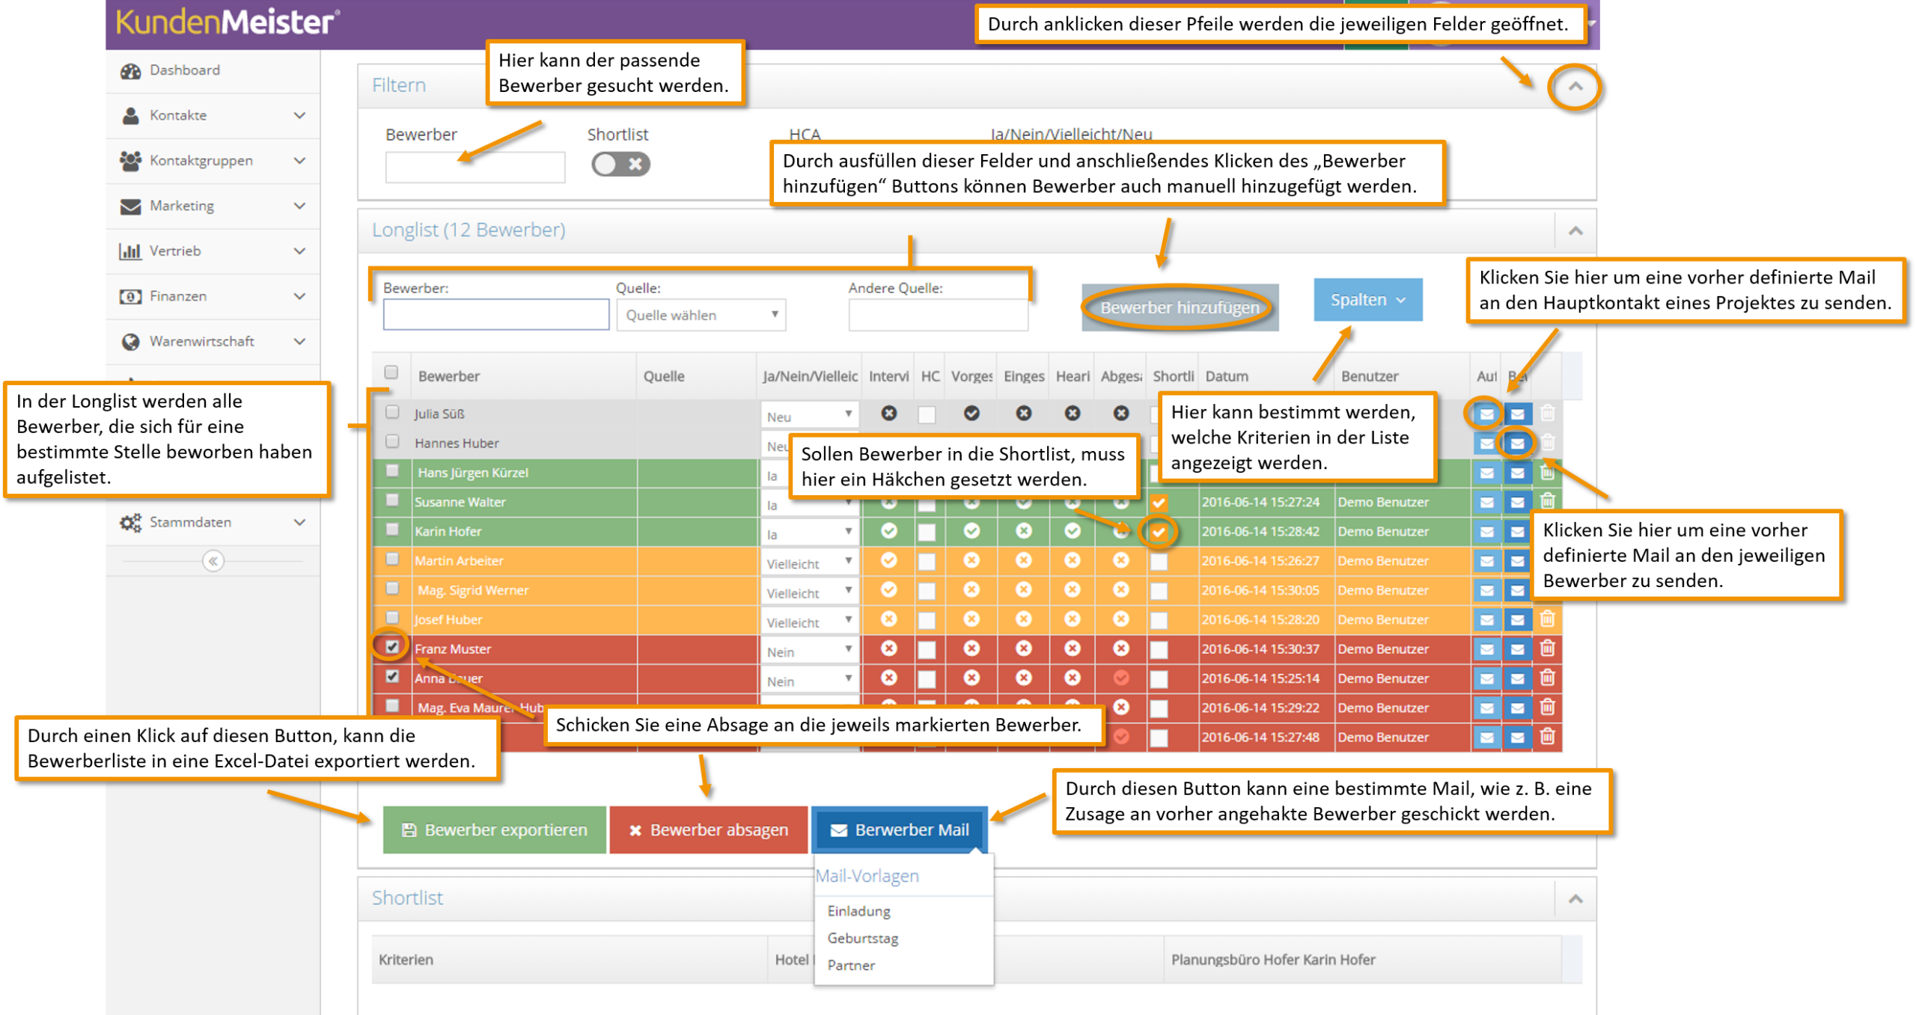Collapse the Longlist panel with chevron
This screenshot has width=1916, height=1015.
coord(1575,230)
